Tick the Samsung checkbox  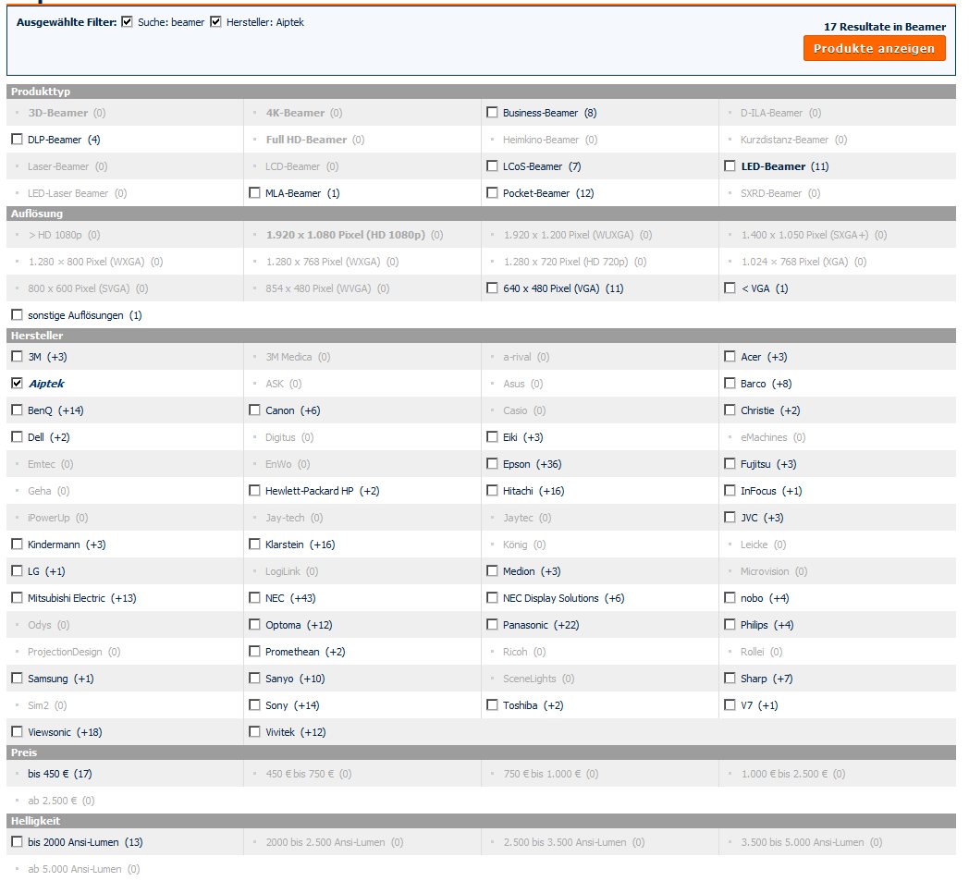(17, 679)
